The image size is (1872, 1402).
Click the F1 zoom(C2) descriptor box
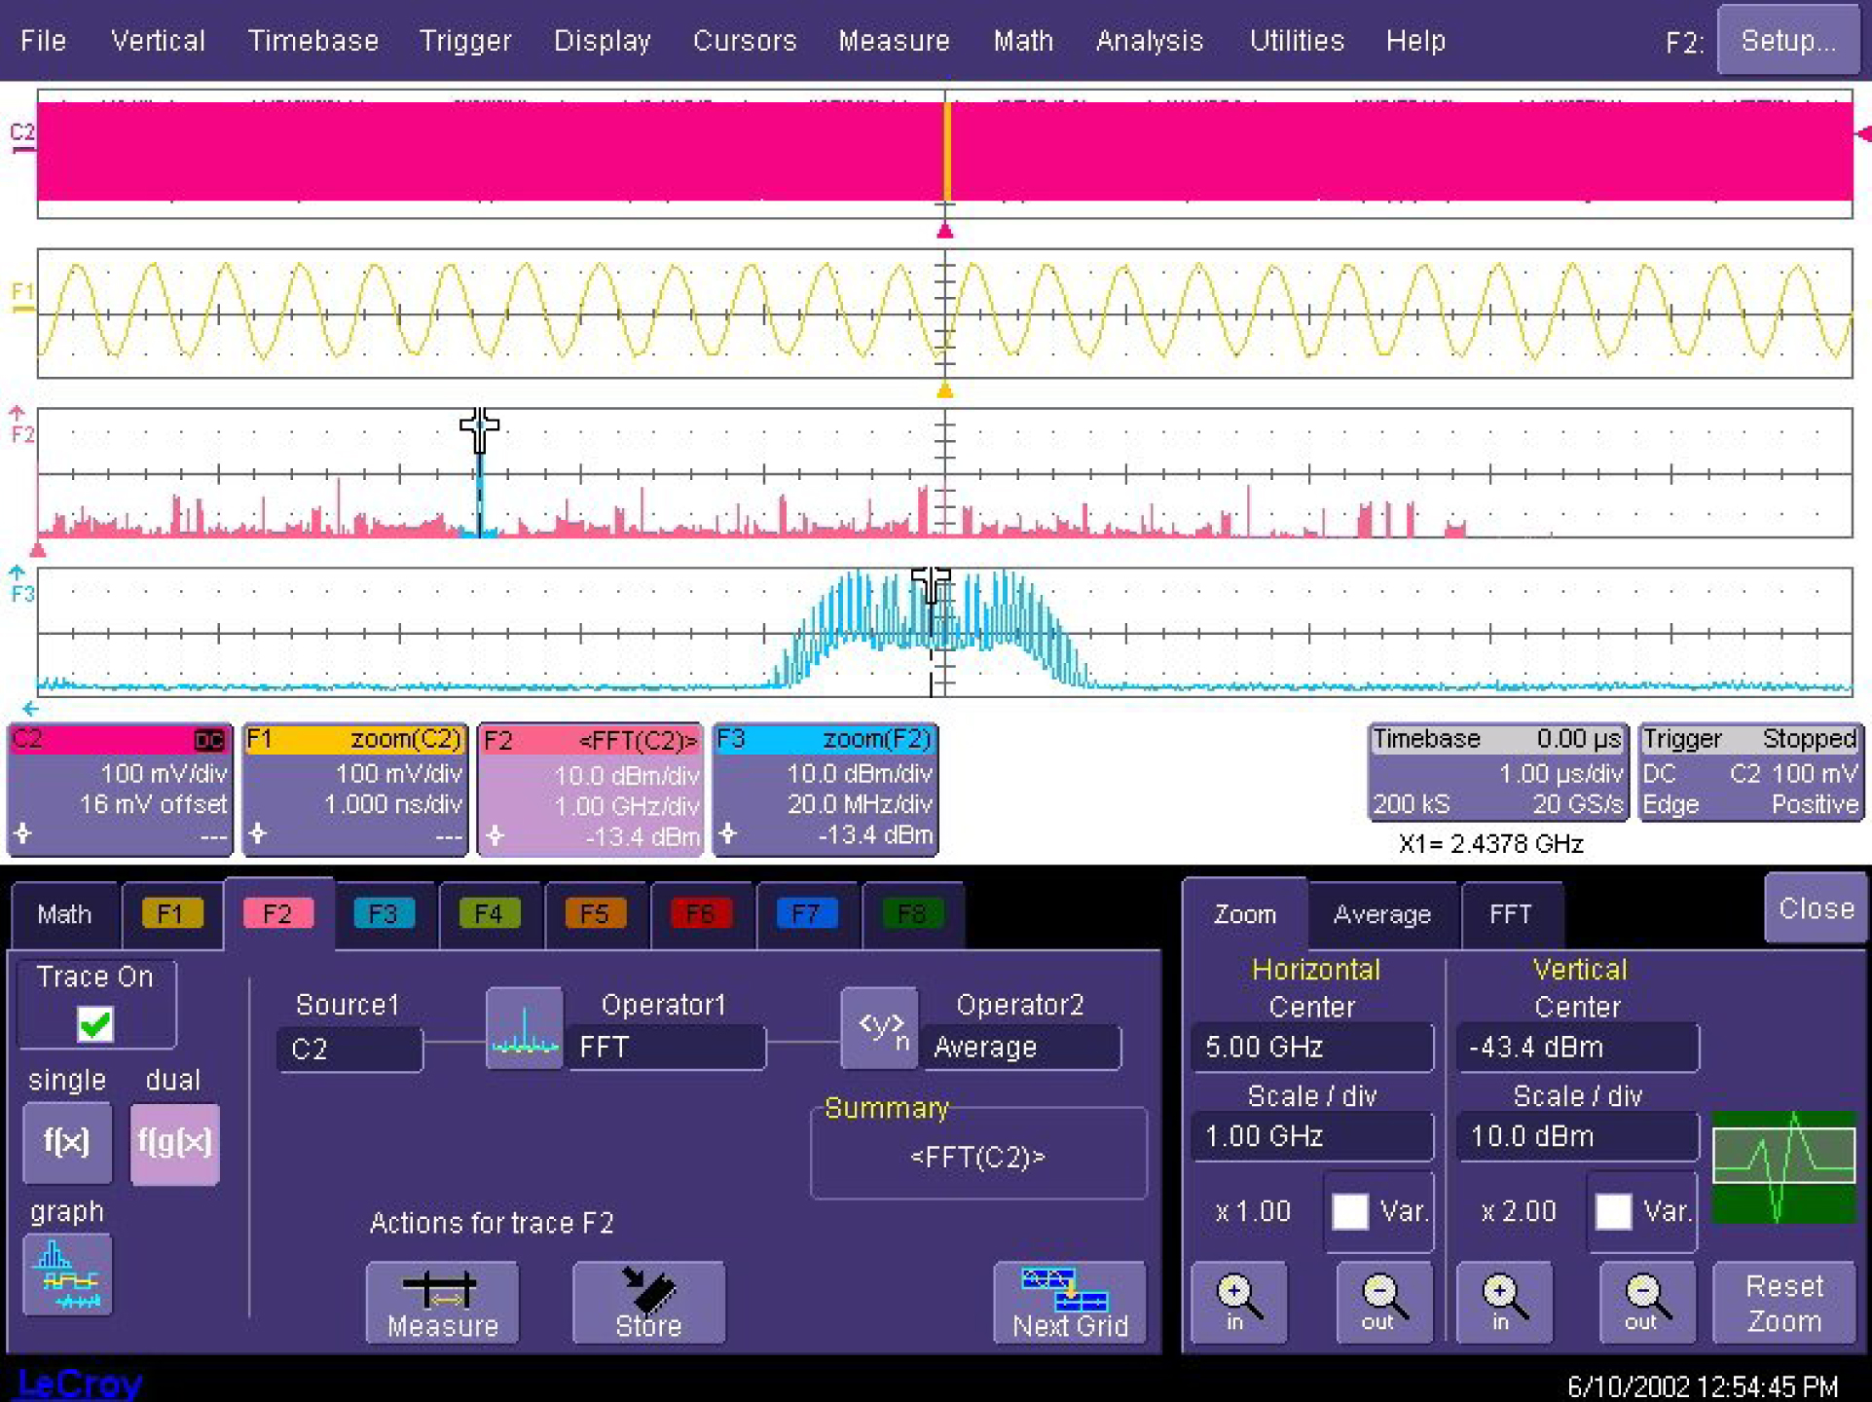(355, 790)
